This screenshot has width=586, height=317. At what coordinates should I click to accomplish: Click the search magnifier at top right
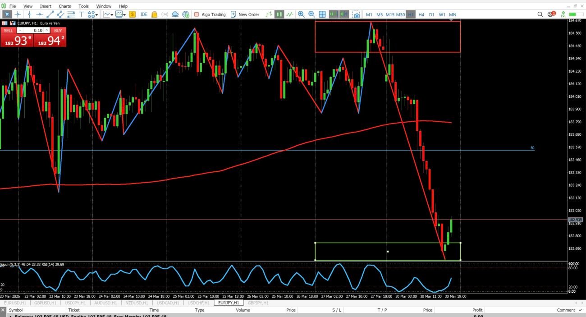point(540,14)
